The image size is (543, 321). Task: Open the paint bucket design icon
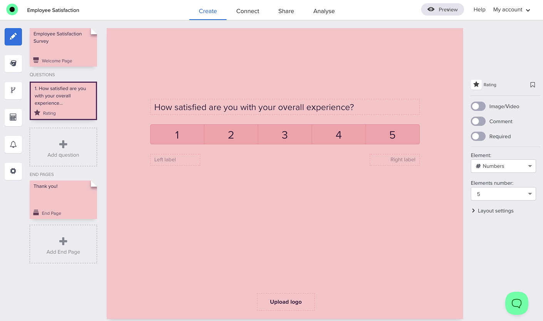coord(13,64)
